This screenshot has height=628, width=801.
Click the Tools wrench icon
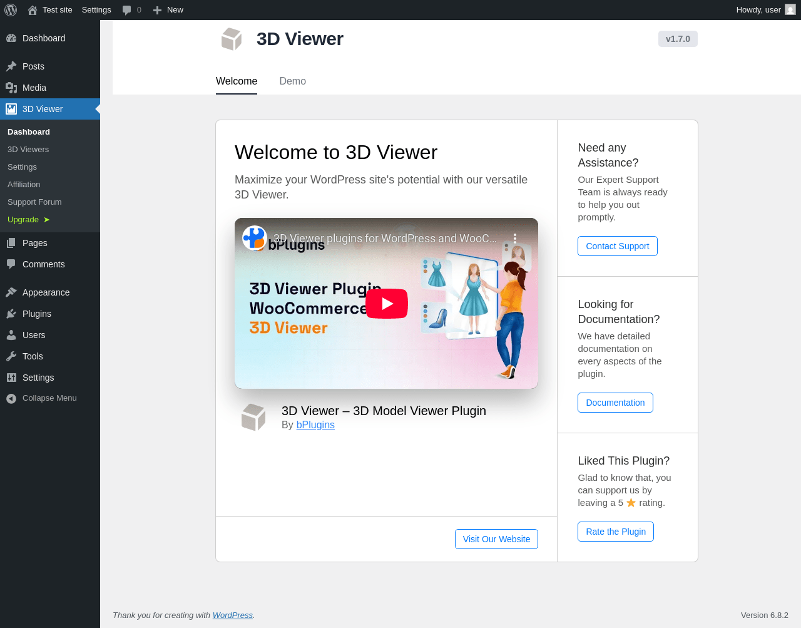[x=11, y=356]
